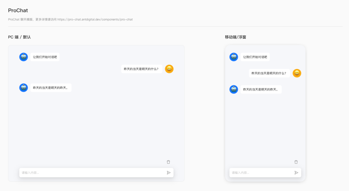Click the robot avatar in the mobile floating window
This screenshot has width=349, height=191.
click(x=234, y=57)
